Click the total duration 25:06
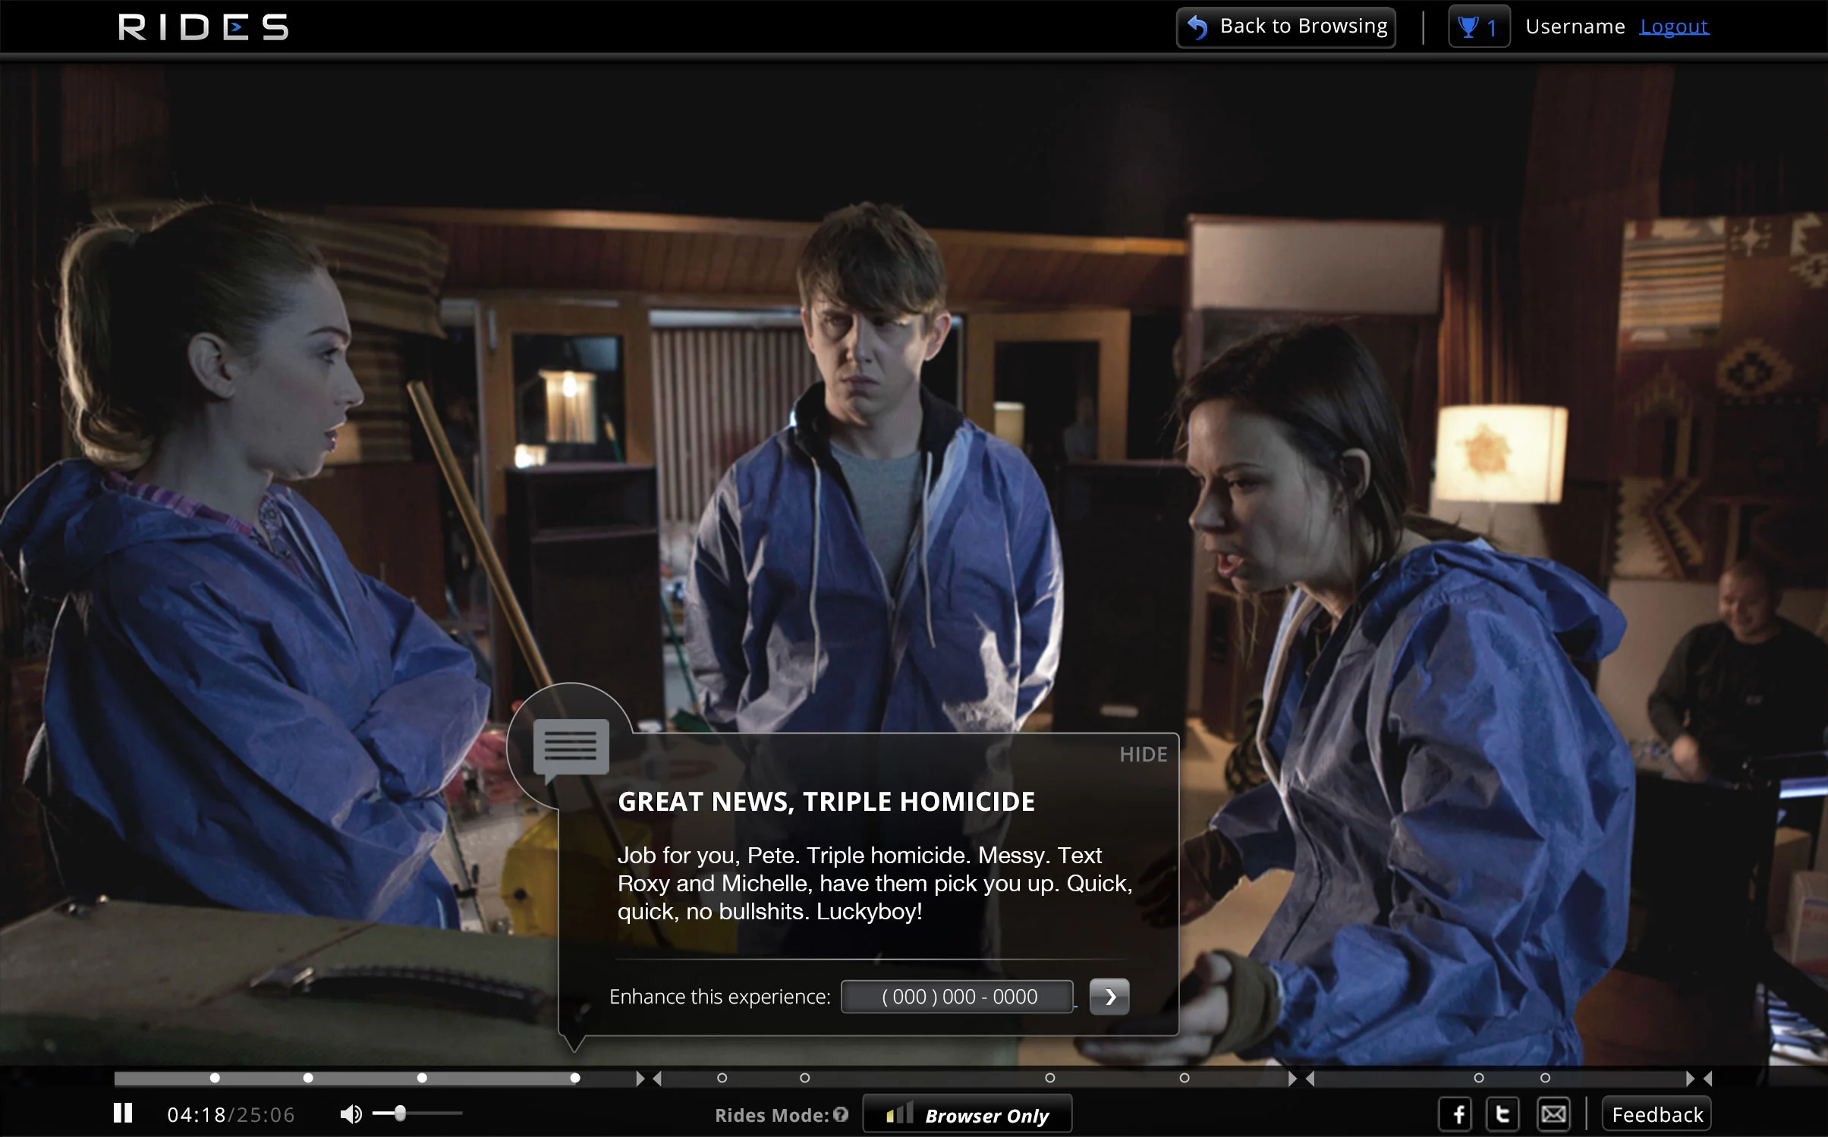The image size is (1828, 1137). tap(264, 1114)
